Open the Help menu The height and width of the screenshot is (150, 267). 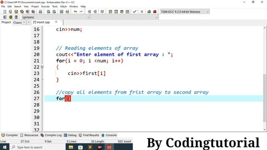tap(83, 7)
